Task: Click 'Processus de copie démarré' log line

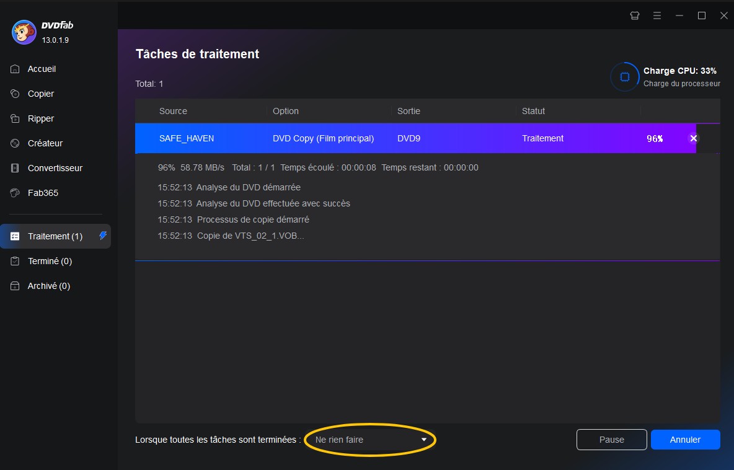Action: pos(233,219)
